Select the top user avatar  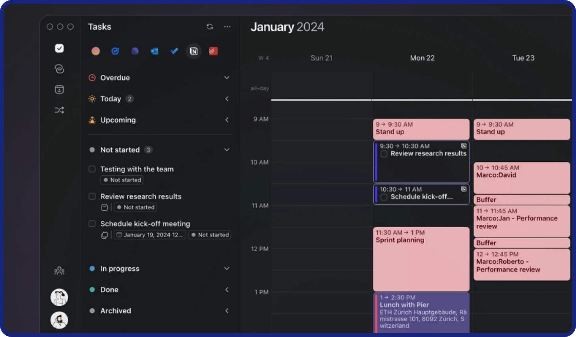pos(59,297)
